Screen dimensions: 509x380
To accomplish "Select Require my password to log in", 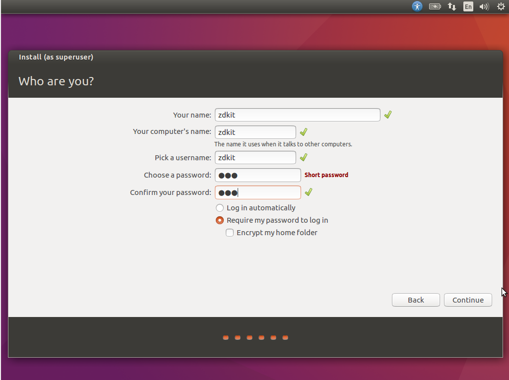I will pos(220,220).
